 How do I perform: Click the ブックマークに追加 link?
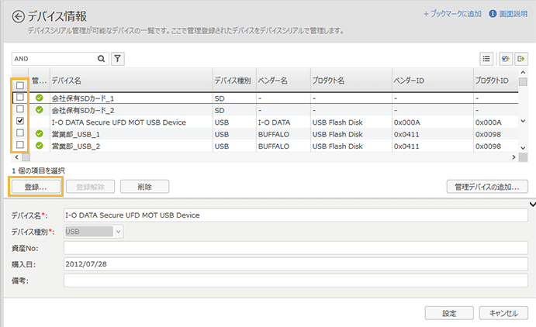[452, 14]
